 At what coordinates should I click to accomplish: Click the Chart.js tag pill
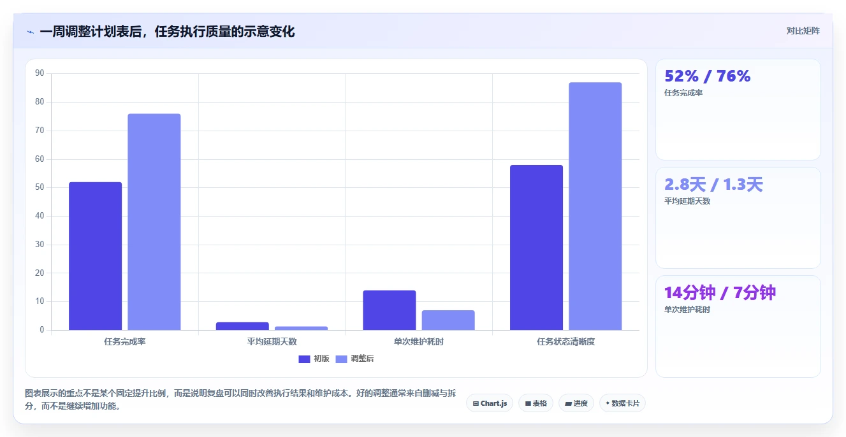click(490, 403)
